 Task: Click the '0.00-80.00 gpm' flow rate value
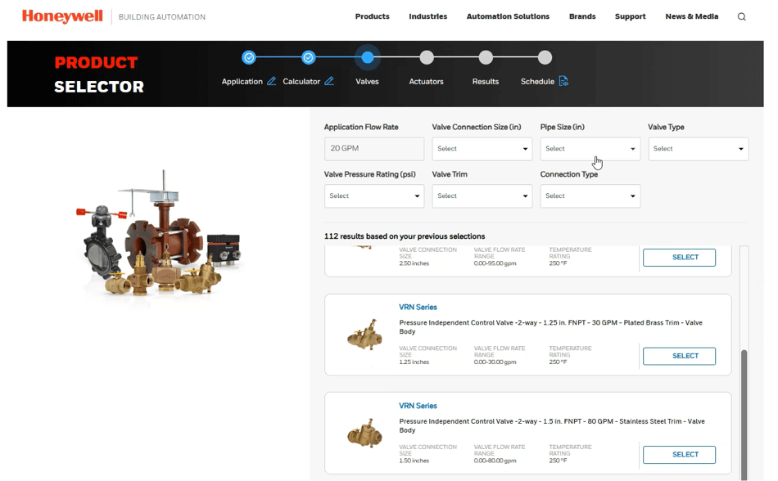[495, 461]
